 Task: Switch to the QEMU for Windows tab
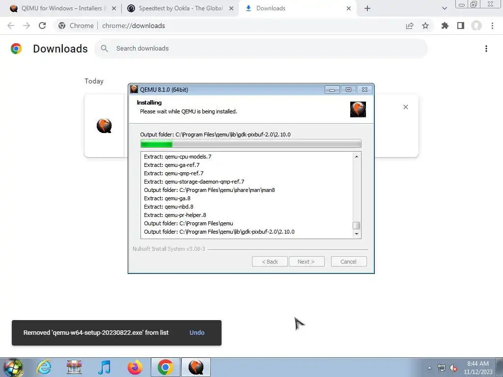coord(61,8)
